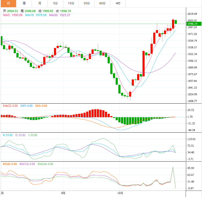Click the 10月 marker on time axis
Image resolution: width=202 pixels, height=197 pixels.
tap(120, 193)
